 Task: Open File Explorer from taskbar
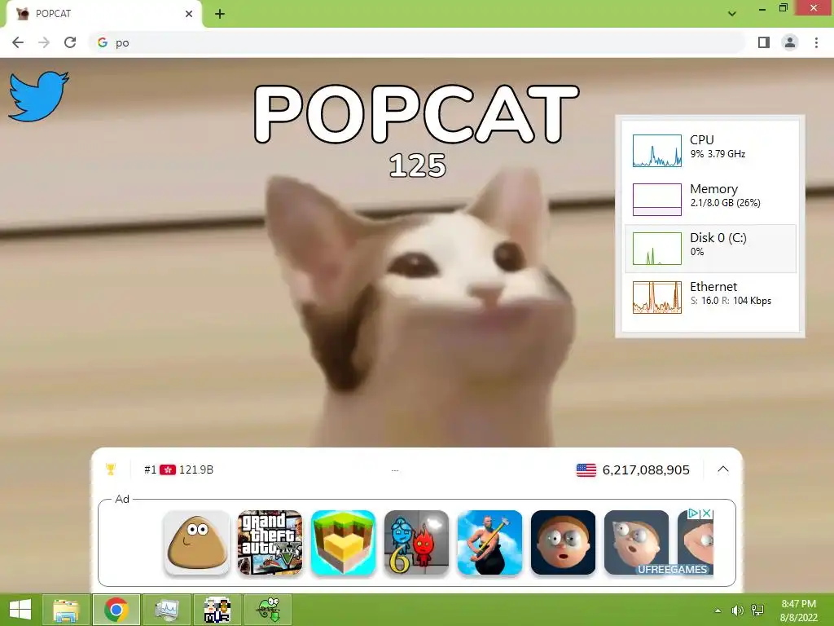[66, 610]
